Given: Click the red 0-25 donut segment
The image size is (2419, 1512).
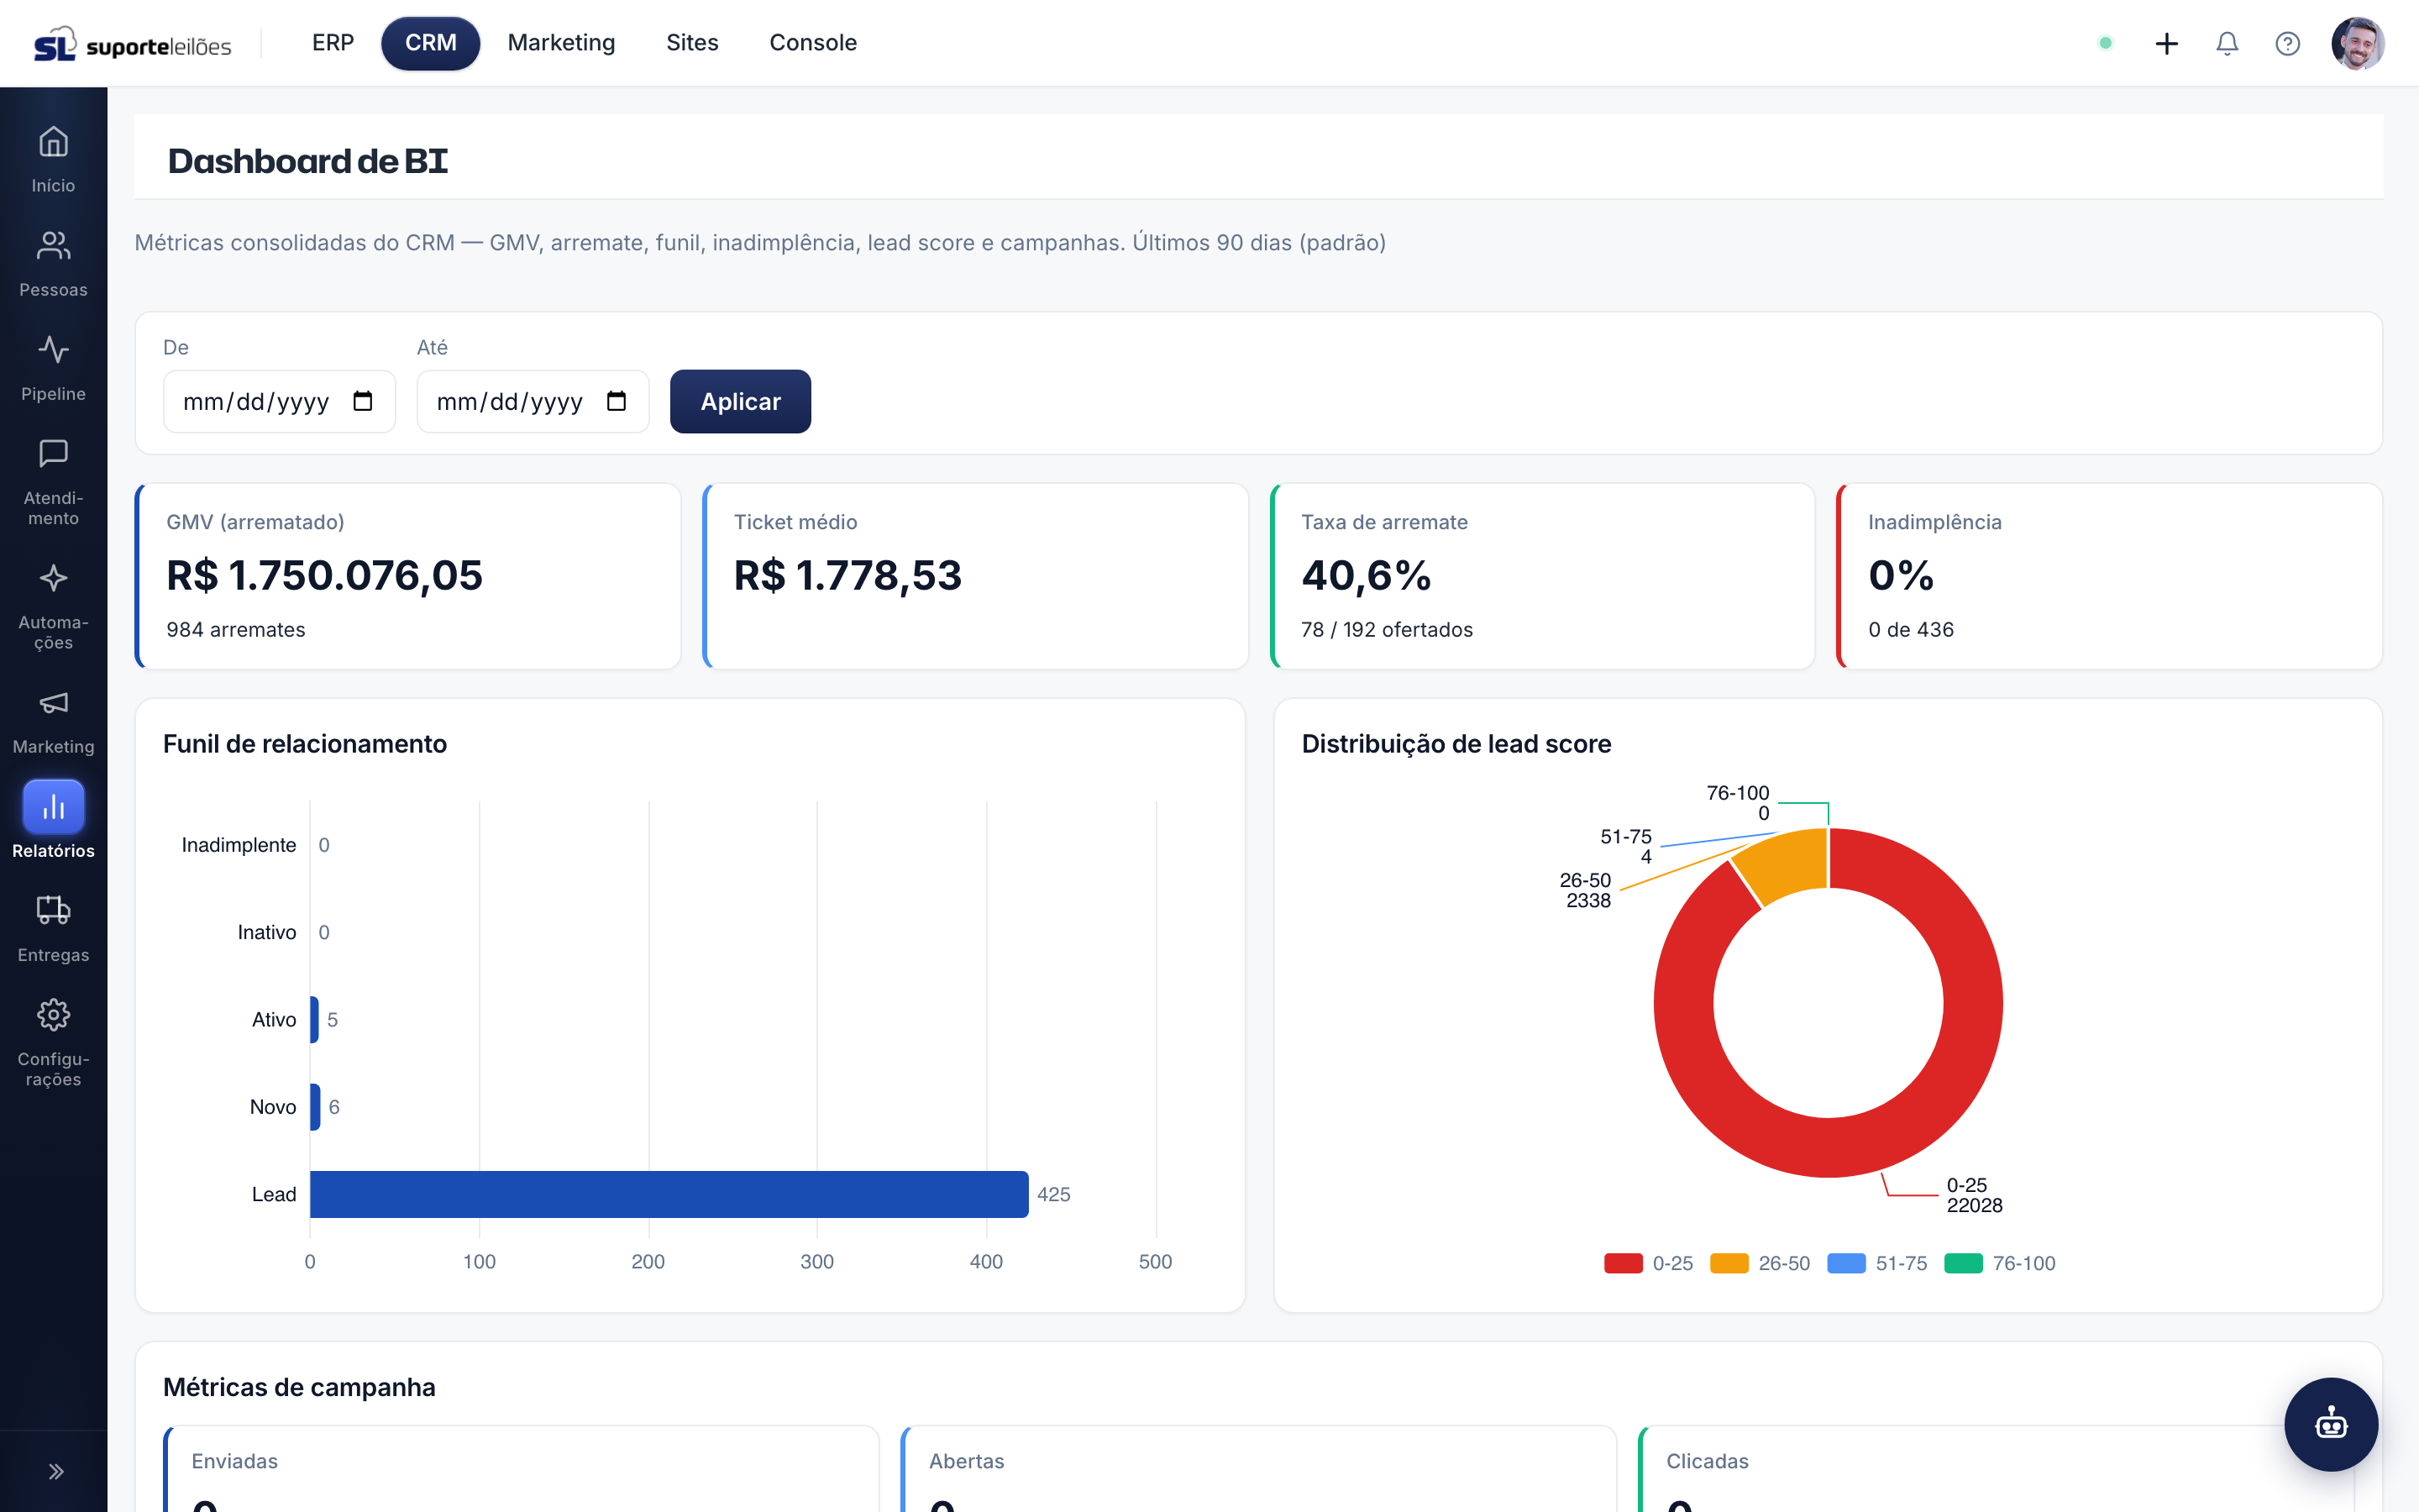Looking at the screenshot, I should pyautogui.click(x=1829, y=1147).
